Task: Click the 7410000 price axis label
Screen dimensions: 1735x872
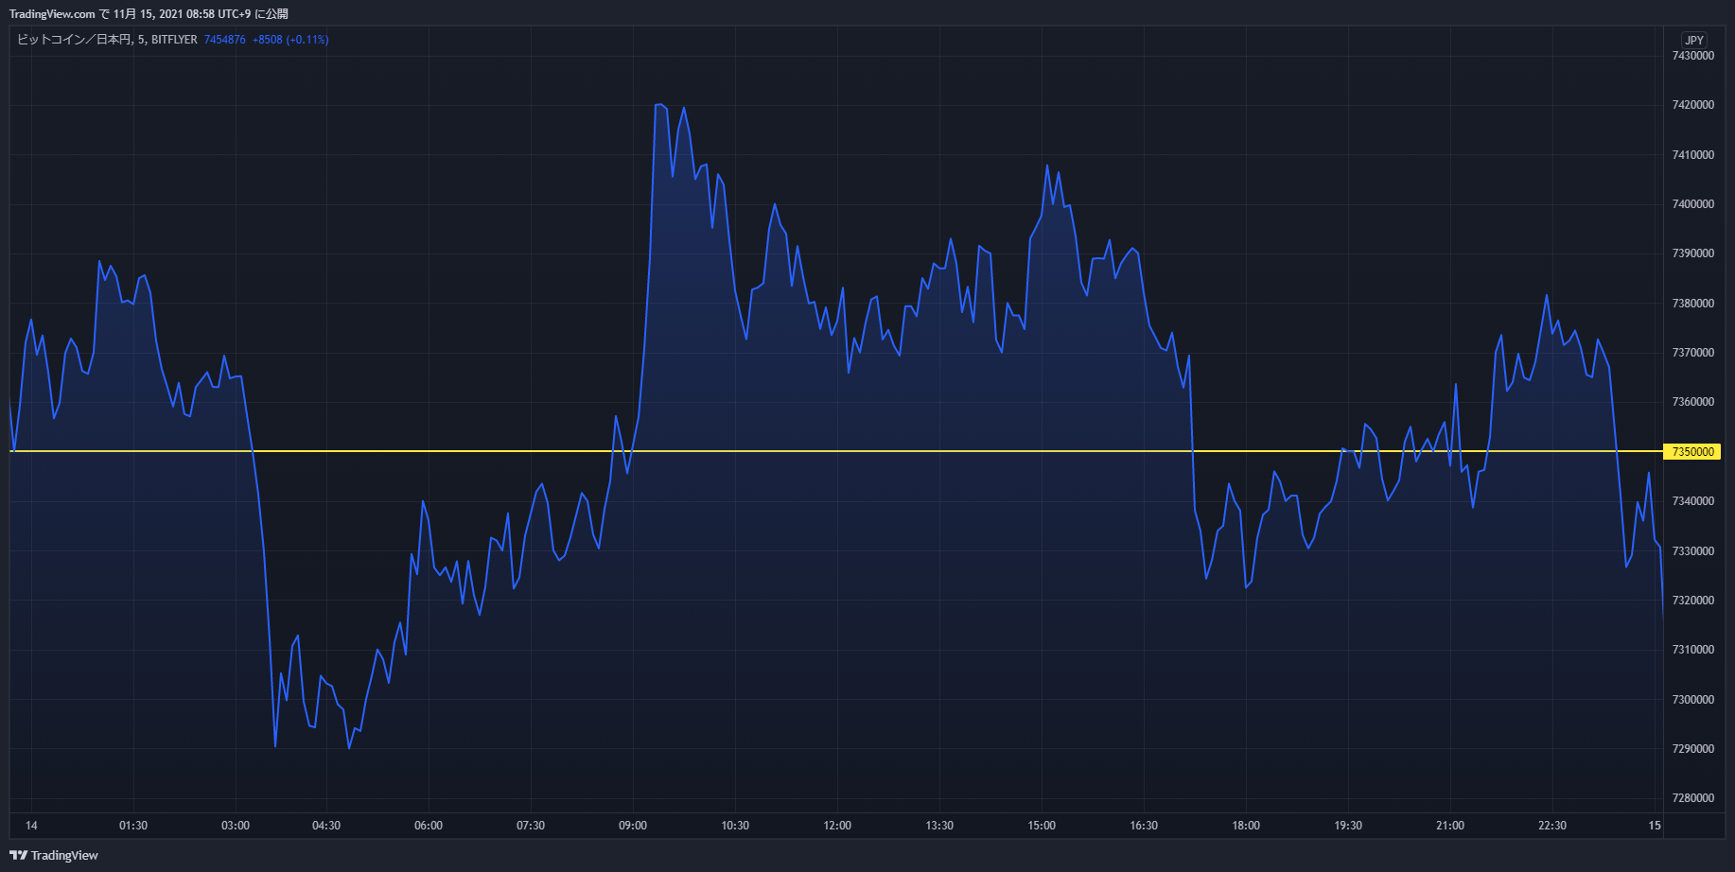Action: point(1692,155)
